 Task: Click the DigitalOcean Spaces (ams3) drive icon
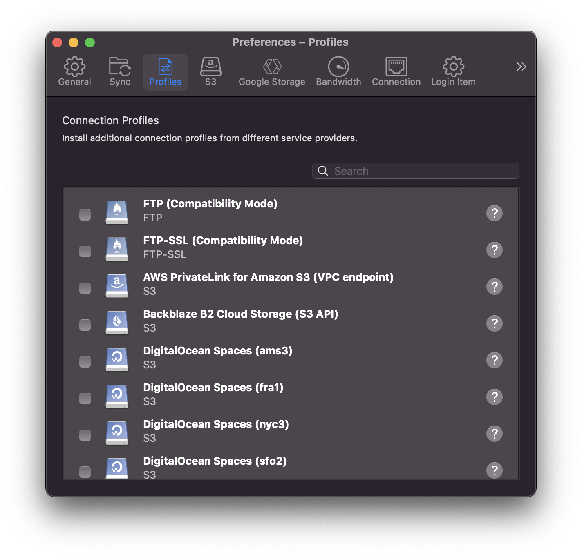pyautogui.click(x=117, y=359)
